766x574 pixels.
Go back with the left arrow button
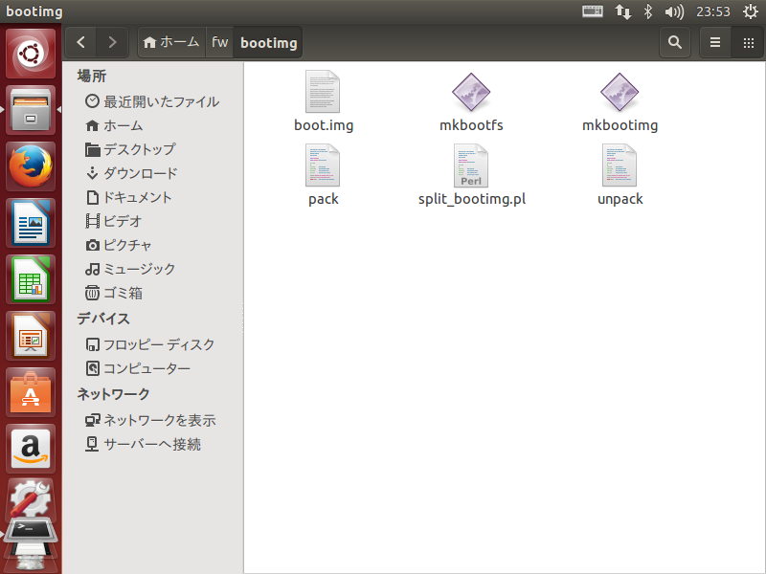pos(81,42)
